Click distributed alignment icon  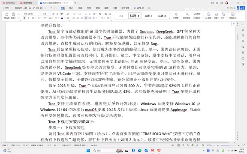(x=90, y=18)
